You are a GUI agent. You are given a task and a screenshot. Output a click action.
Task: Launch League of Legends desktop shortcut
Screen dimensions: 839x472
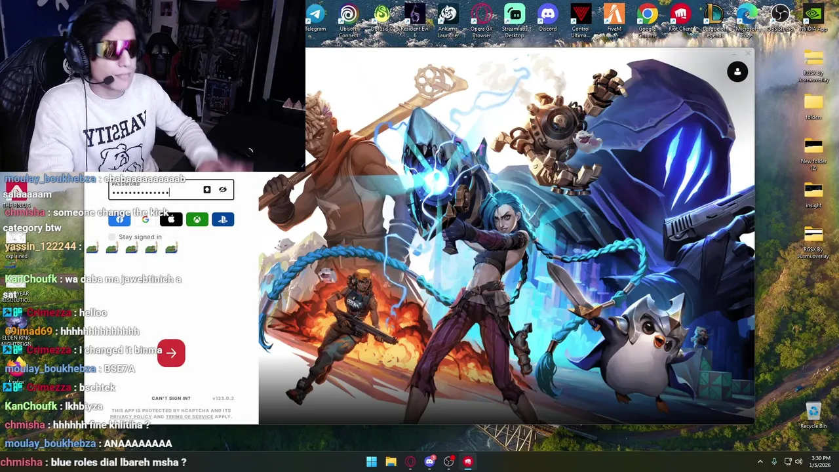[714, 21]
